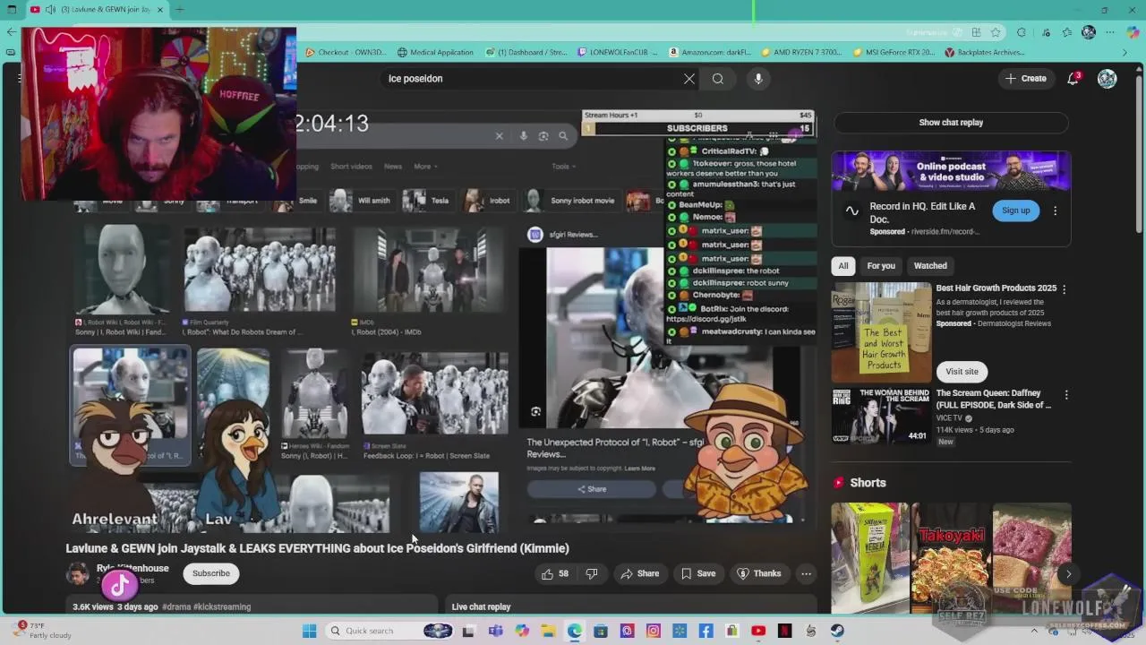Image resolution: width=1146 pixels, height=645 pixels.
Task: Share the video
Action: pyautogui.click(x=640, y=573)
